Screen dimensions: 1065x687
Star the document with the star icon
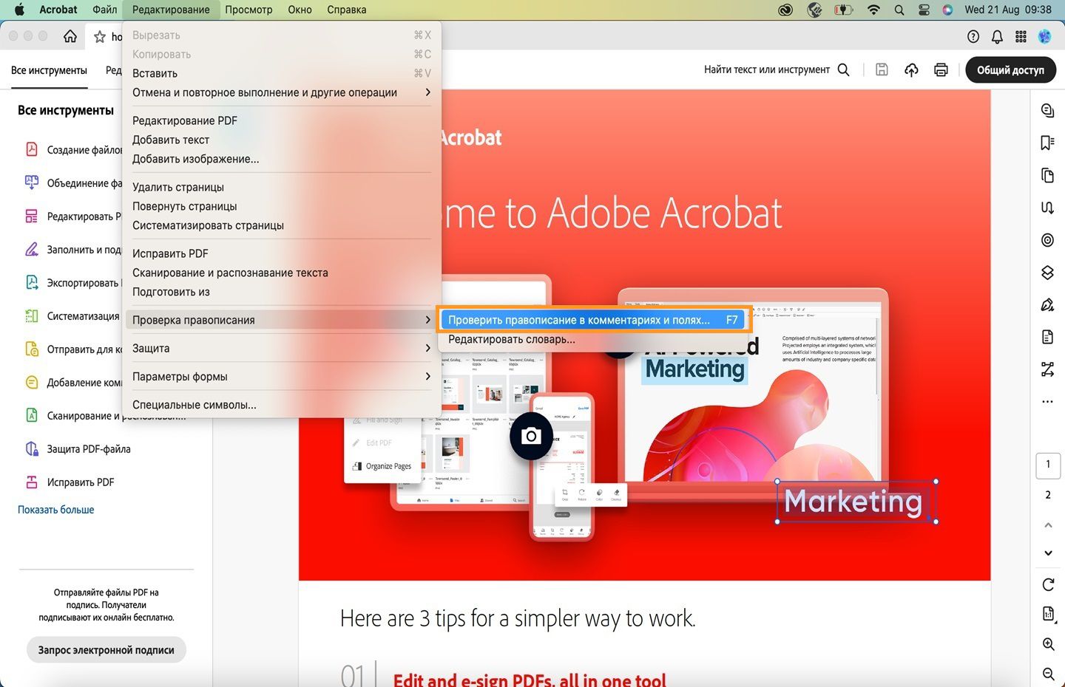pyautogui.click(x=100, y=36)
